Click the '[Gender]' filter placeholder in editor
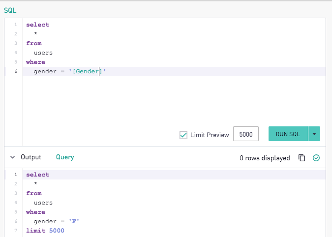The height and width of the screenshot is (237, 332). [x=88, y=71]
